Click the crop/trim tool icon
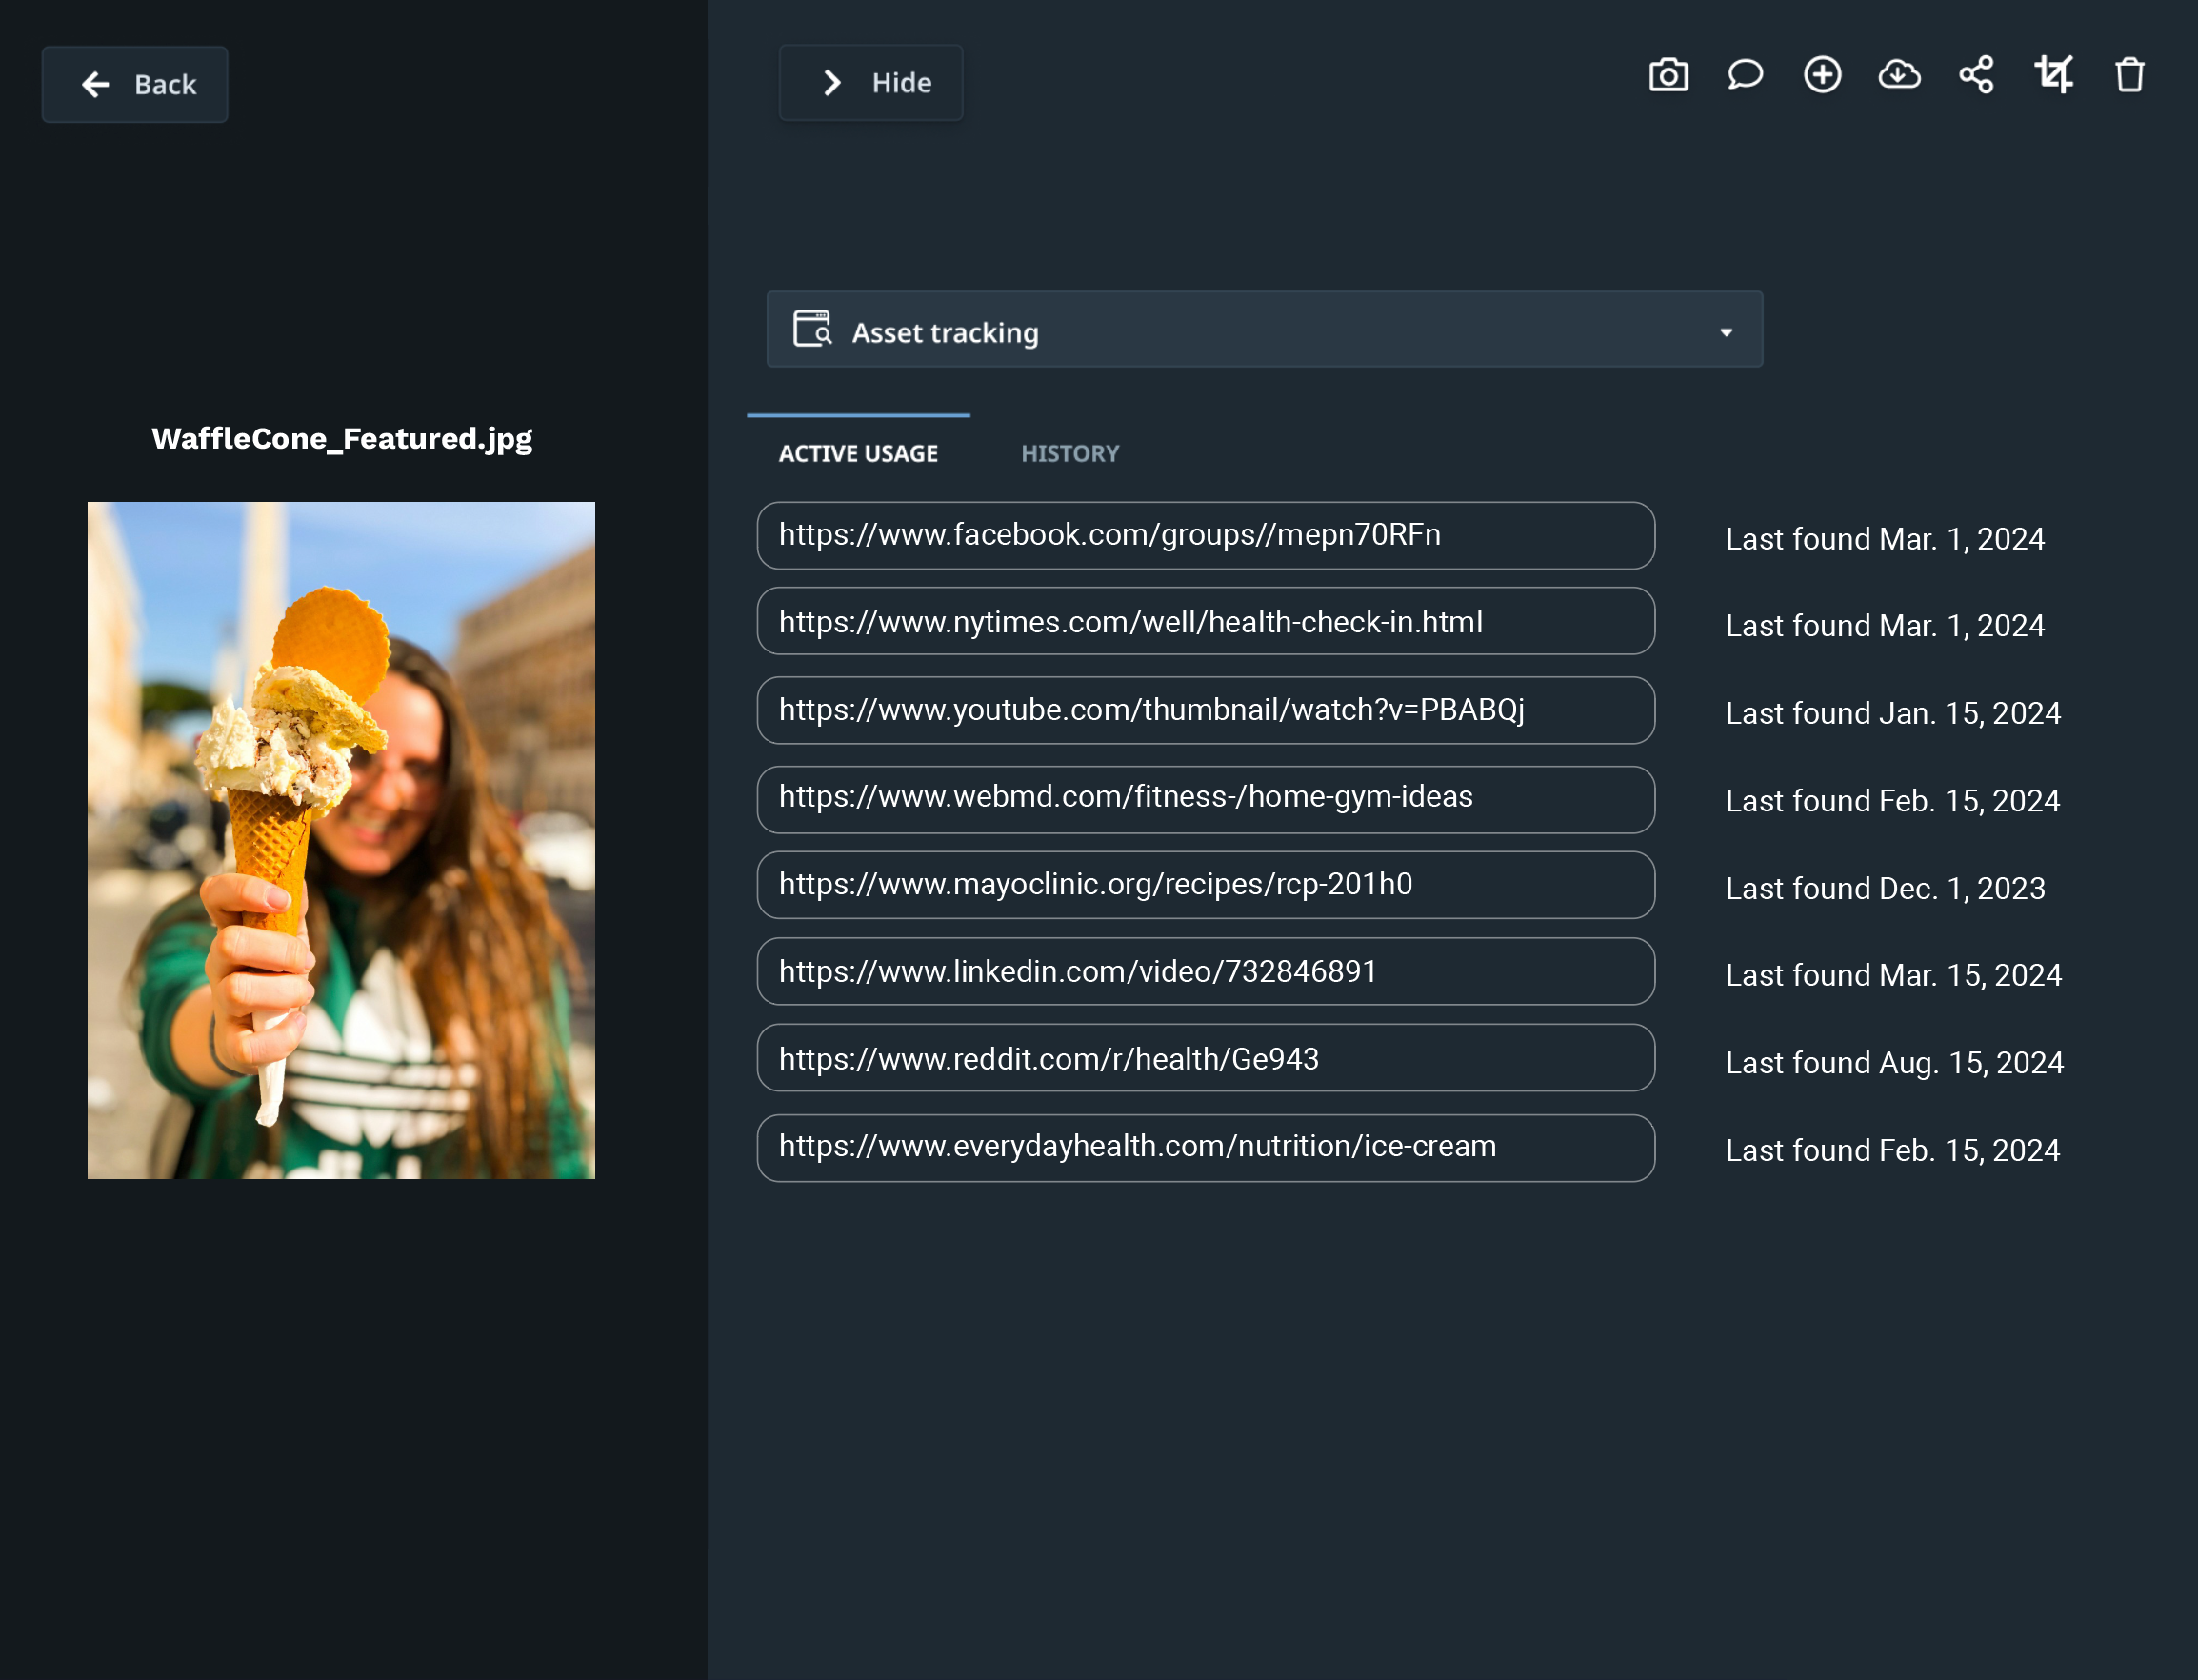This screenshot has width=2198, height=1680. click(2053, 74)
